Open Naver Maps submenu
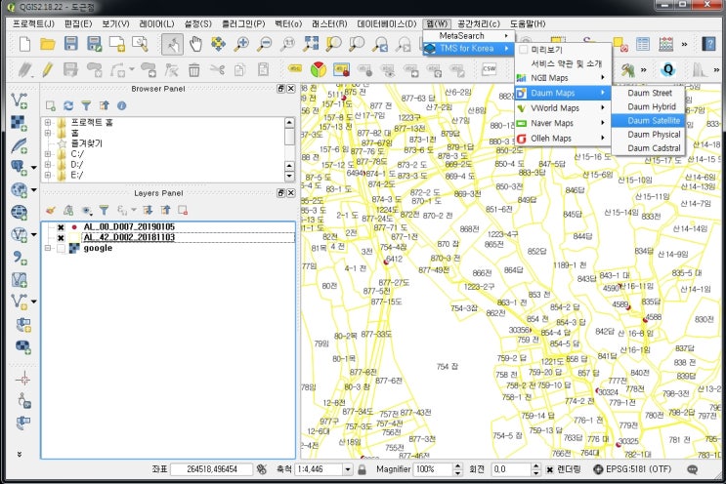This screenshot has height=484, width=726. click(562, 123)
